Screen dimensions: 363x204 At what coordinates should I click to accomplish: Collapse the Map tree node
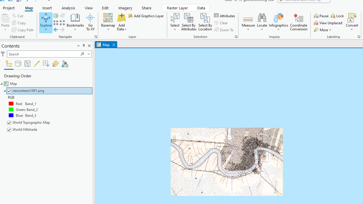tap(2, 84)
